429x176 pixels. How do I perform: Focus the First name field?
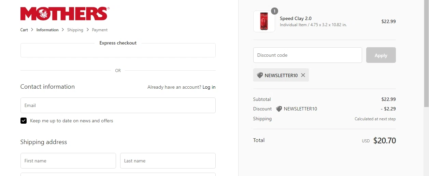tap(68, 161)
